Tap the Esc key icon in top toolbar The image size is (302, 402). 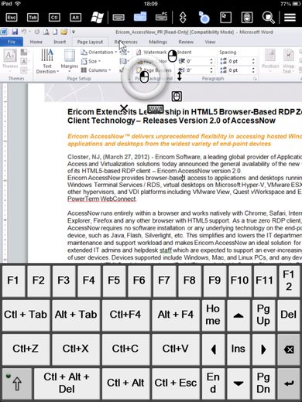(x=12, y=18)
